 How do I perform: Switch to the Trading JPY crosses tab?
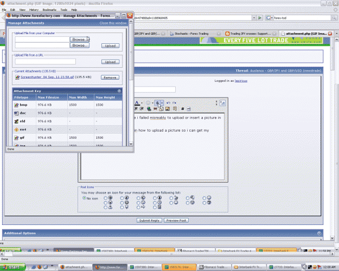[x=251, y=34]
